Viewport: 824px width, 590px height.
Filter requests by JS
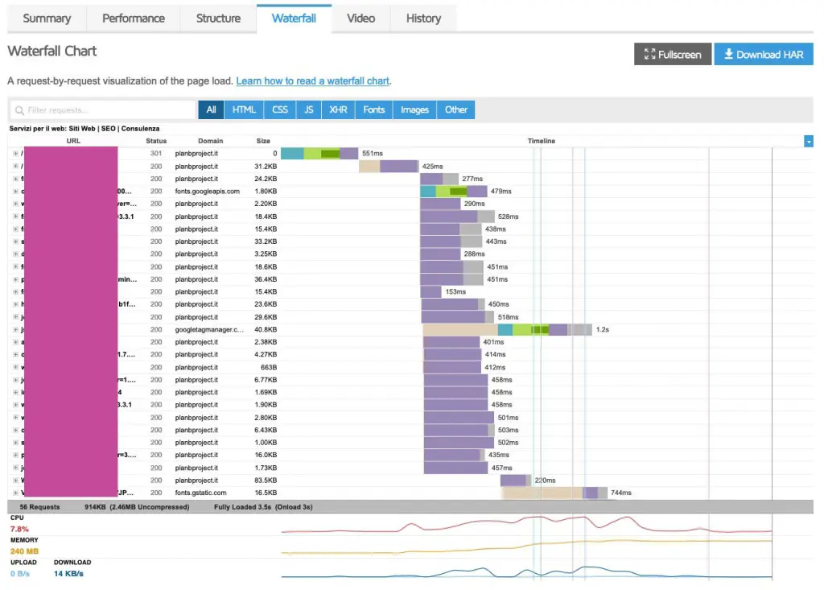pyautogui.click(x=308, y=110)
